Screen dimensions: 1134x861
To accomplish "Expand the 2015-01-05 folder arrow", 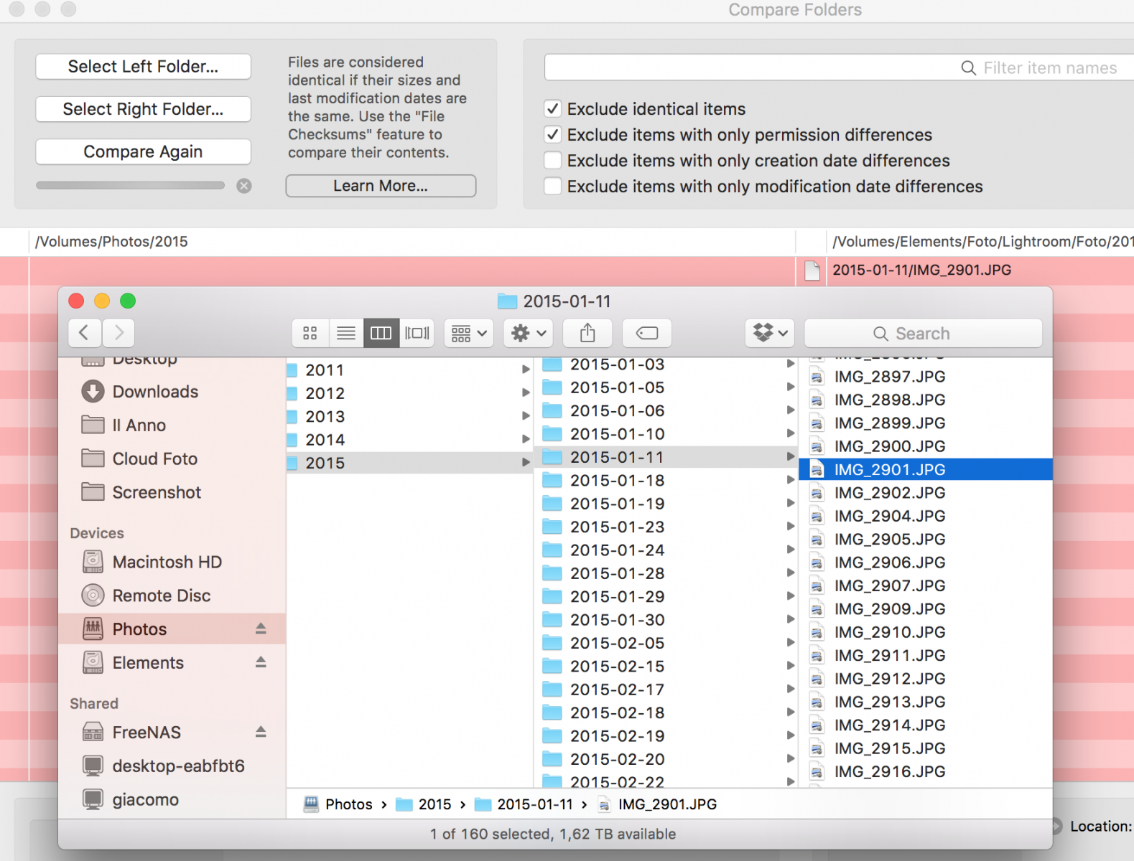I will [790, 387].
